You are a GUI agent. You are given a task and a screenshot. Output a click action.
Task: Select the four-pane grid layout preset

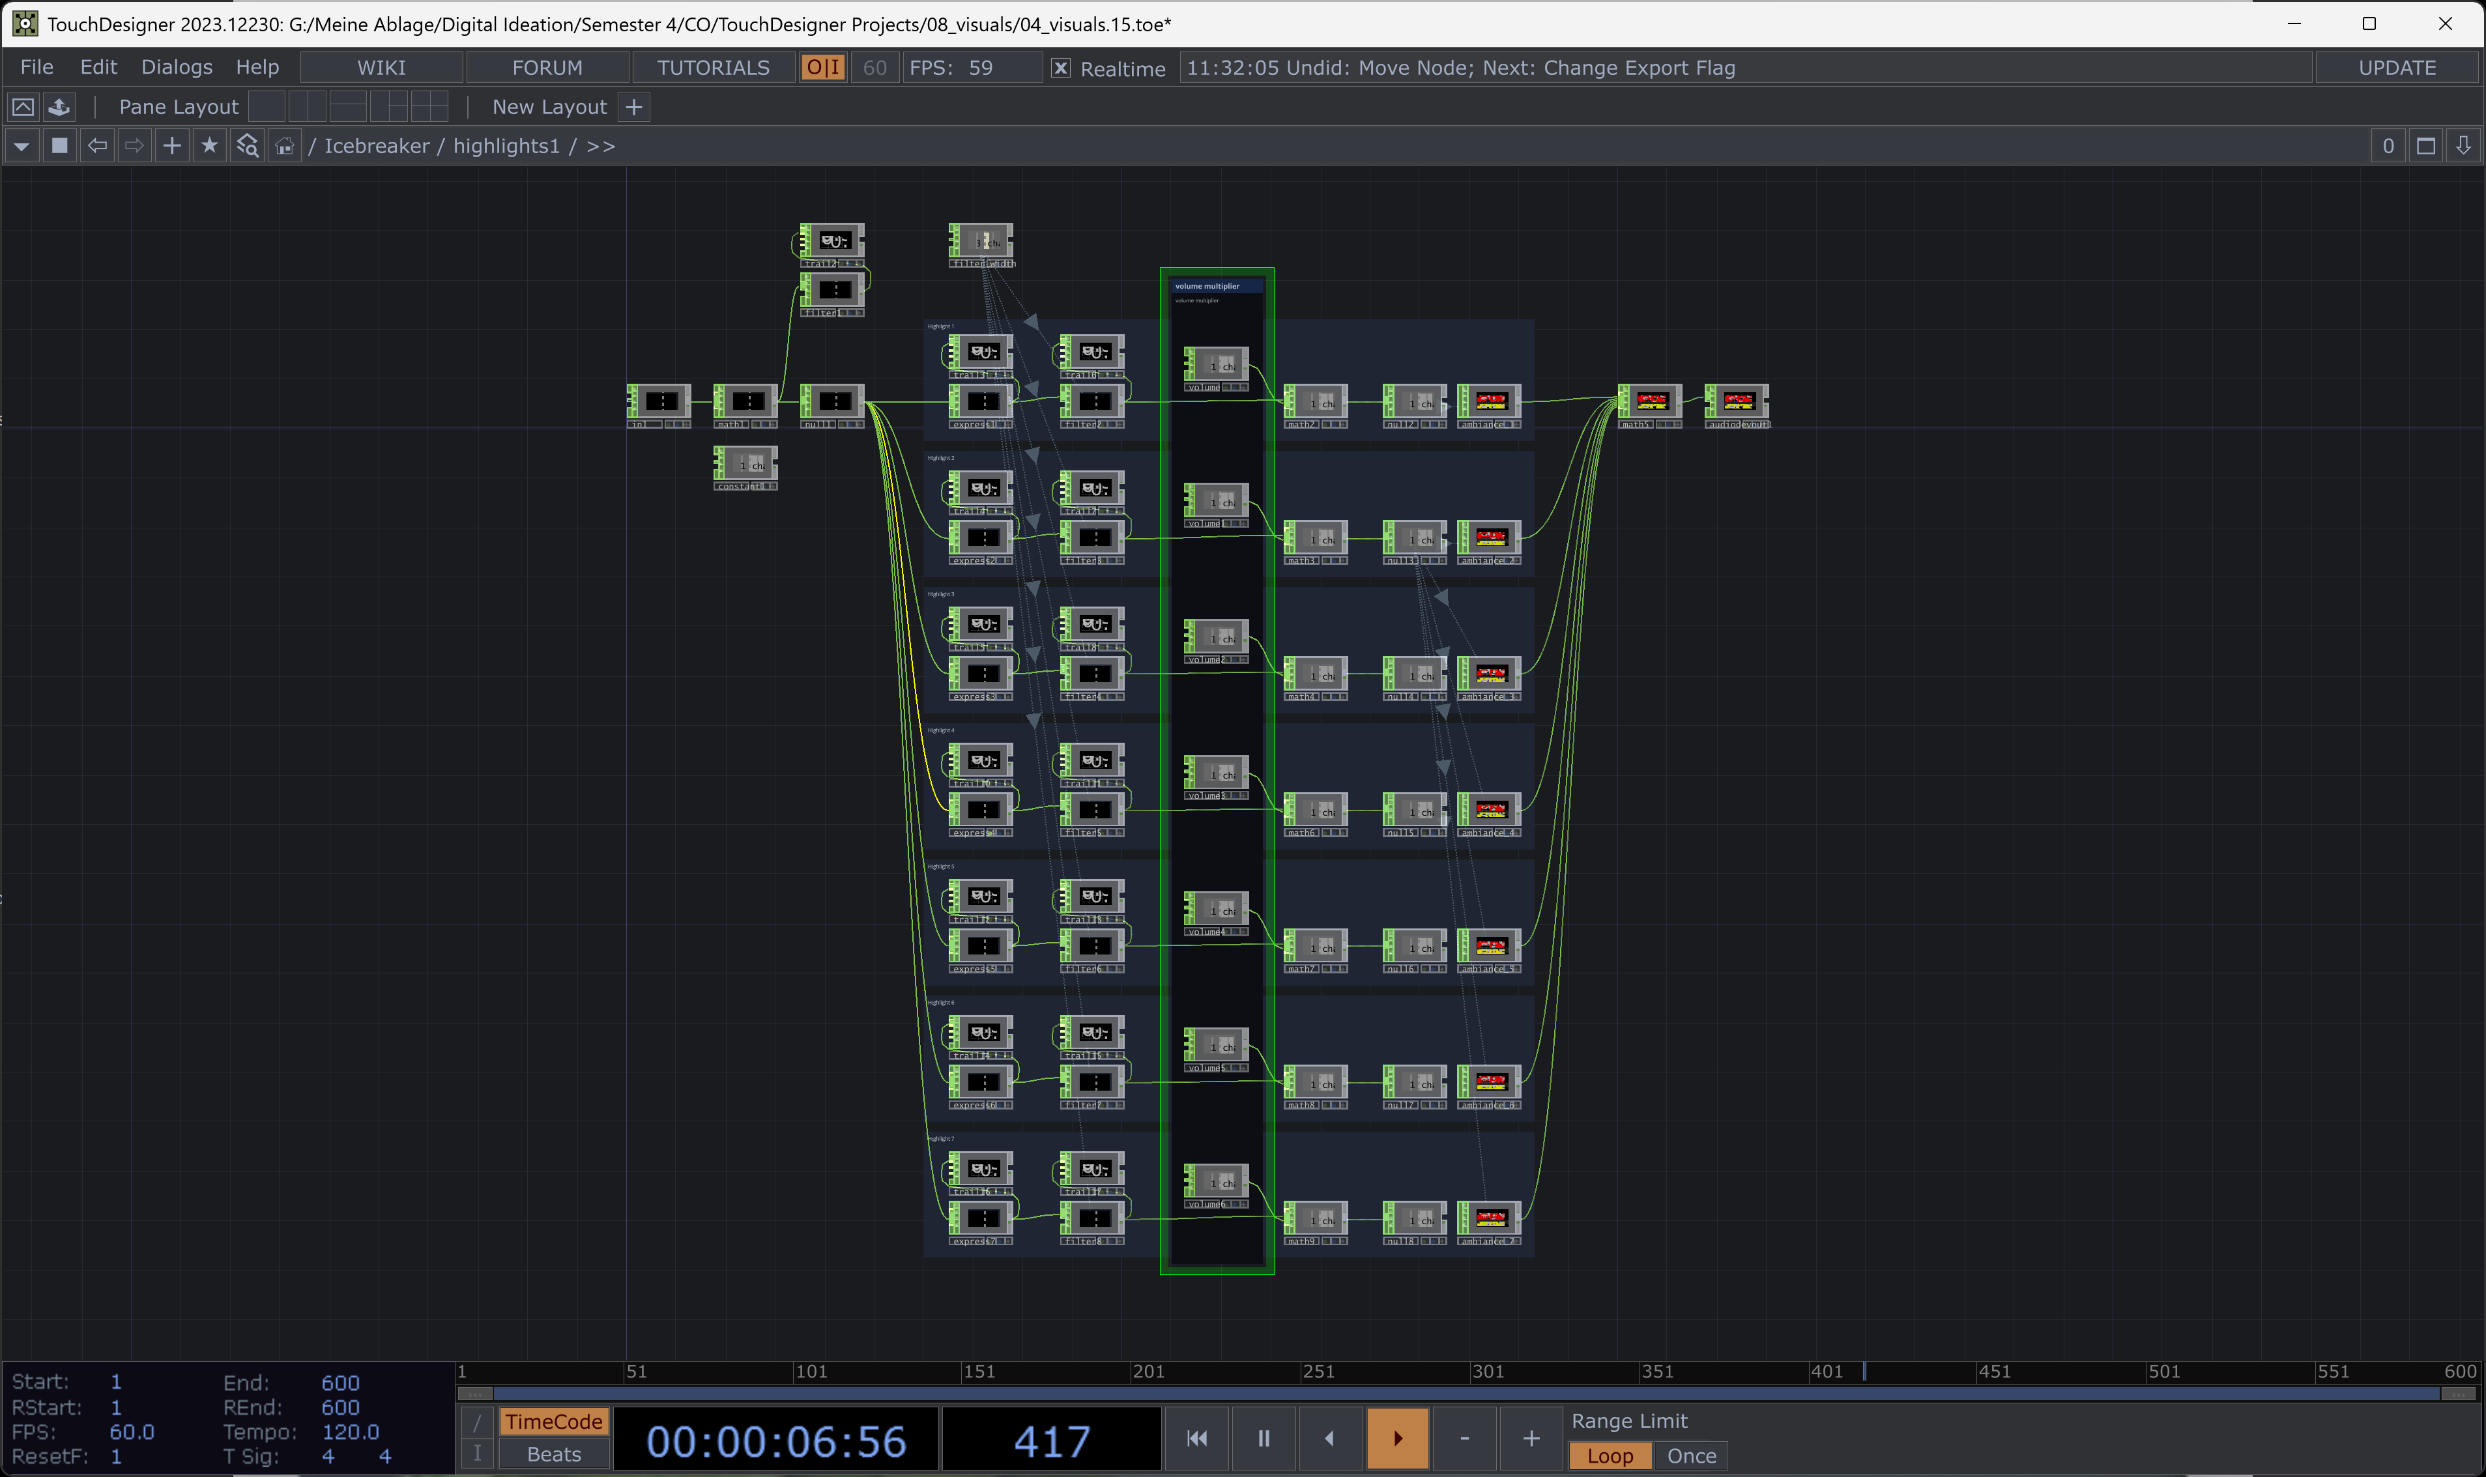(x=430, y=106)
